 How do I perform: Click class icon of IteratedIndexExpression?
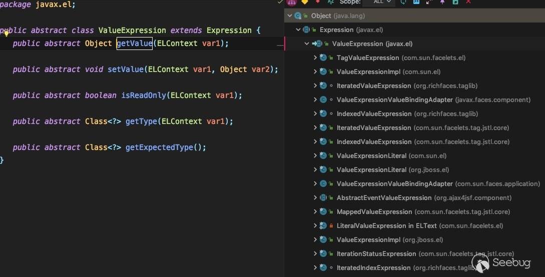point(323,267)
